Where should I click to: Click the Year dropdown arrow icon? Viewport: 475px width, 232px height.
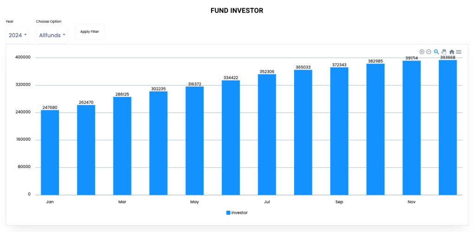[26, 35]
